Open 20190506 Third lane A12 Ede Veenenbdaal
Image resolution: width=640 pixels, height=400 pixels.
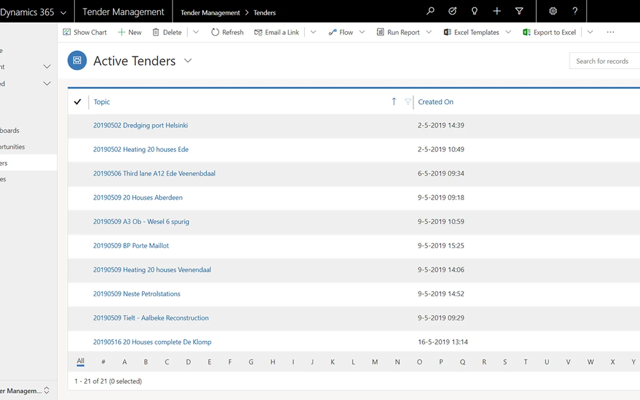pos(154,173)
